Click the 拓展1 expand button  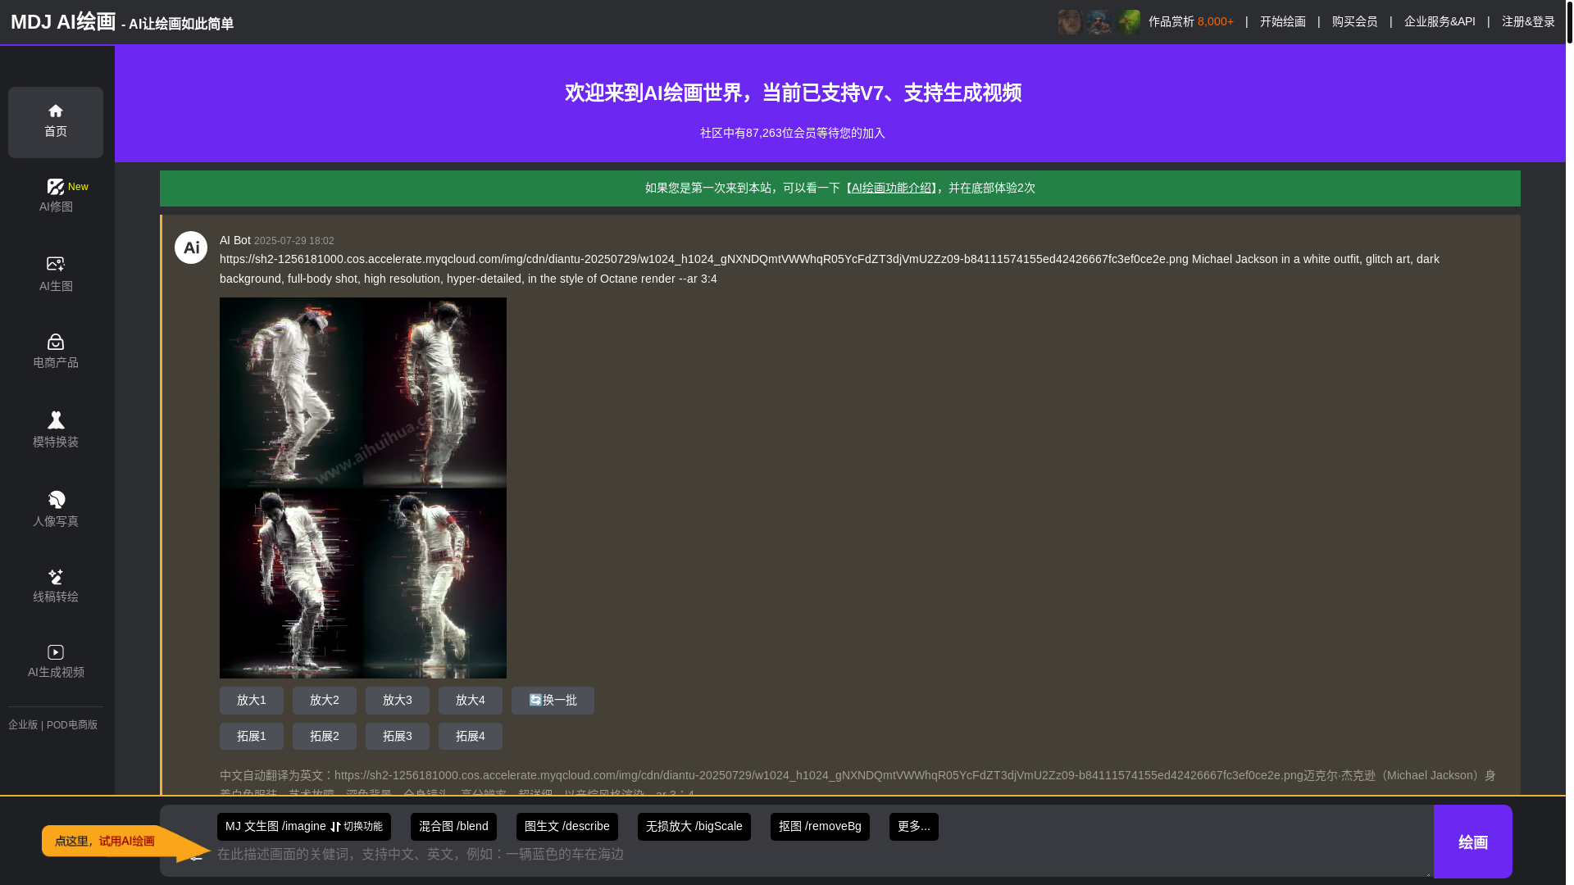252,737
